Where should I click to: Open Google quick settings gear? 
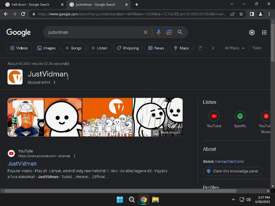tap(252, 32)
